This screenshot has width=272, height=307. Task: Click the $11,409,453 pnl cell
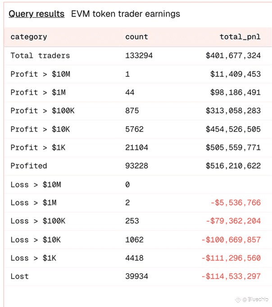(235, 74)
